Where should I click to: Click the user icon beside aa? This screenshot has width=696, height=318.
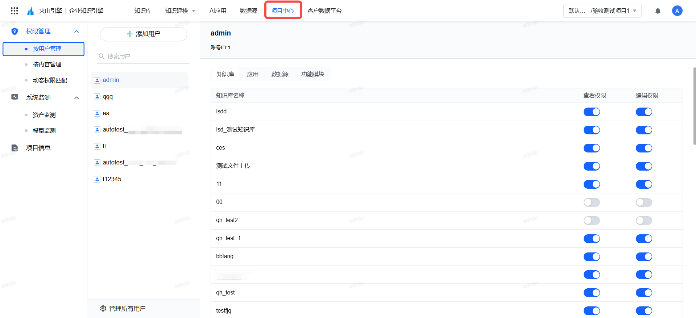[x=97, y=113]
